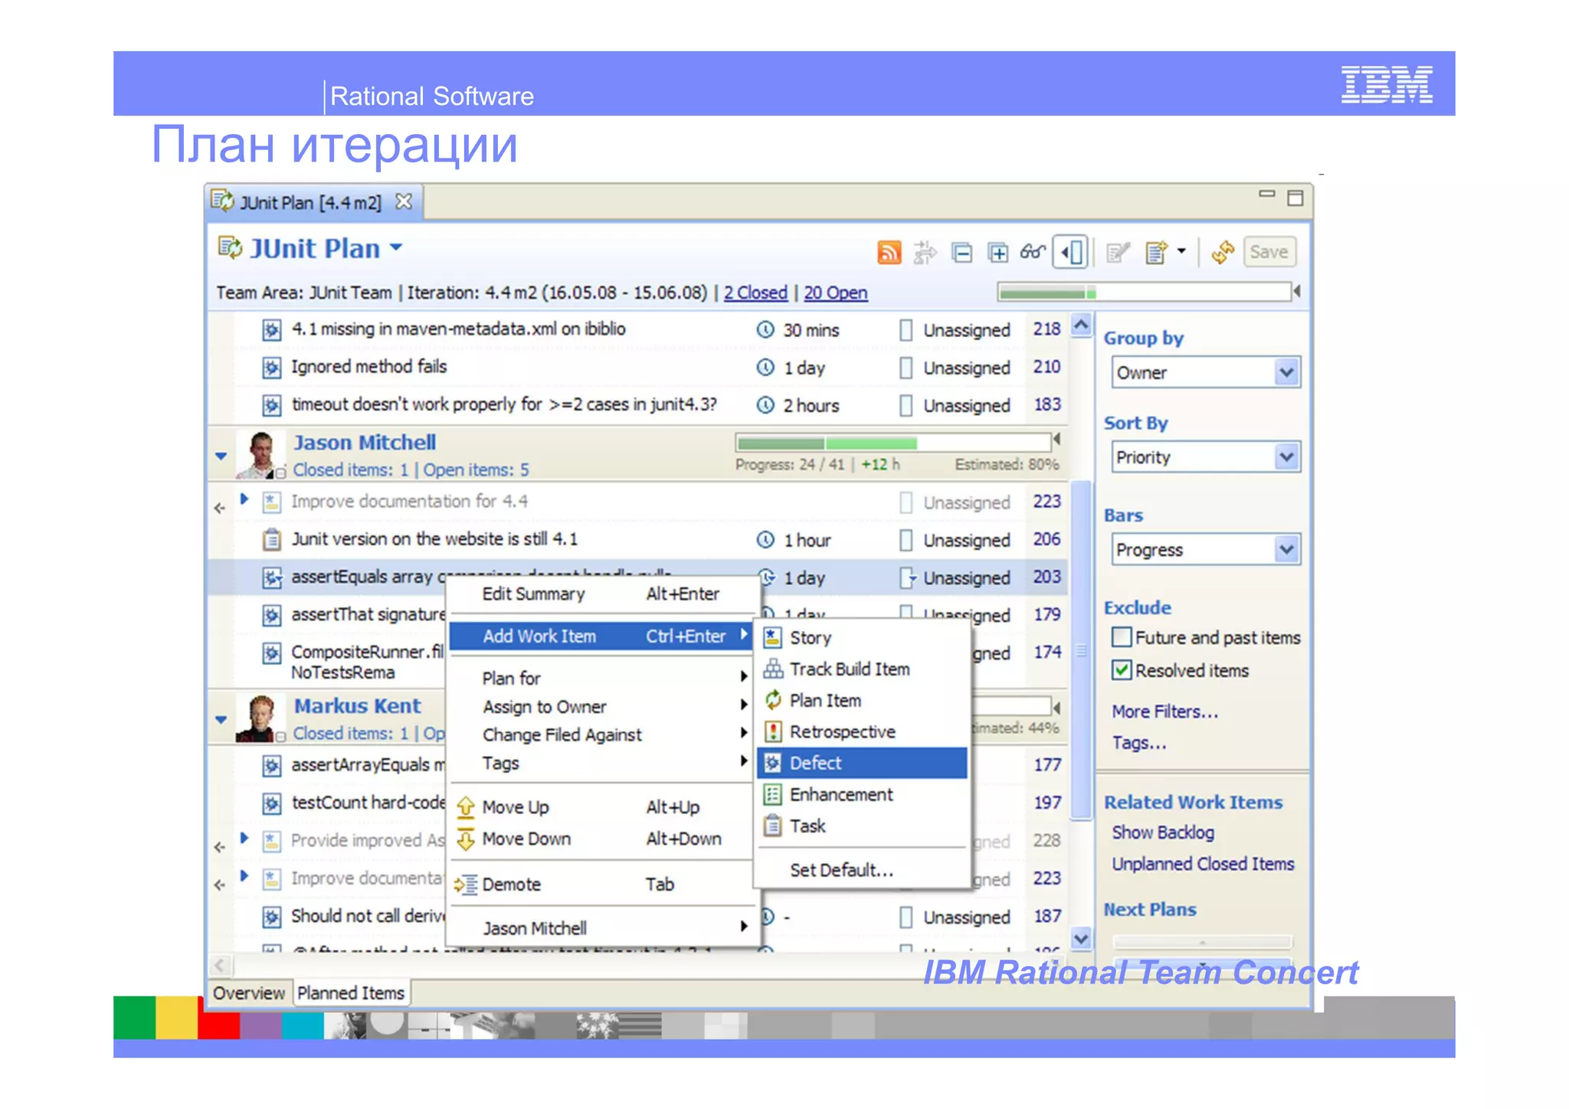The image size is (1569, 1109).
Task: Click Move Up in context menu
Action: click(x=601, y=806)
